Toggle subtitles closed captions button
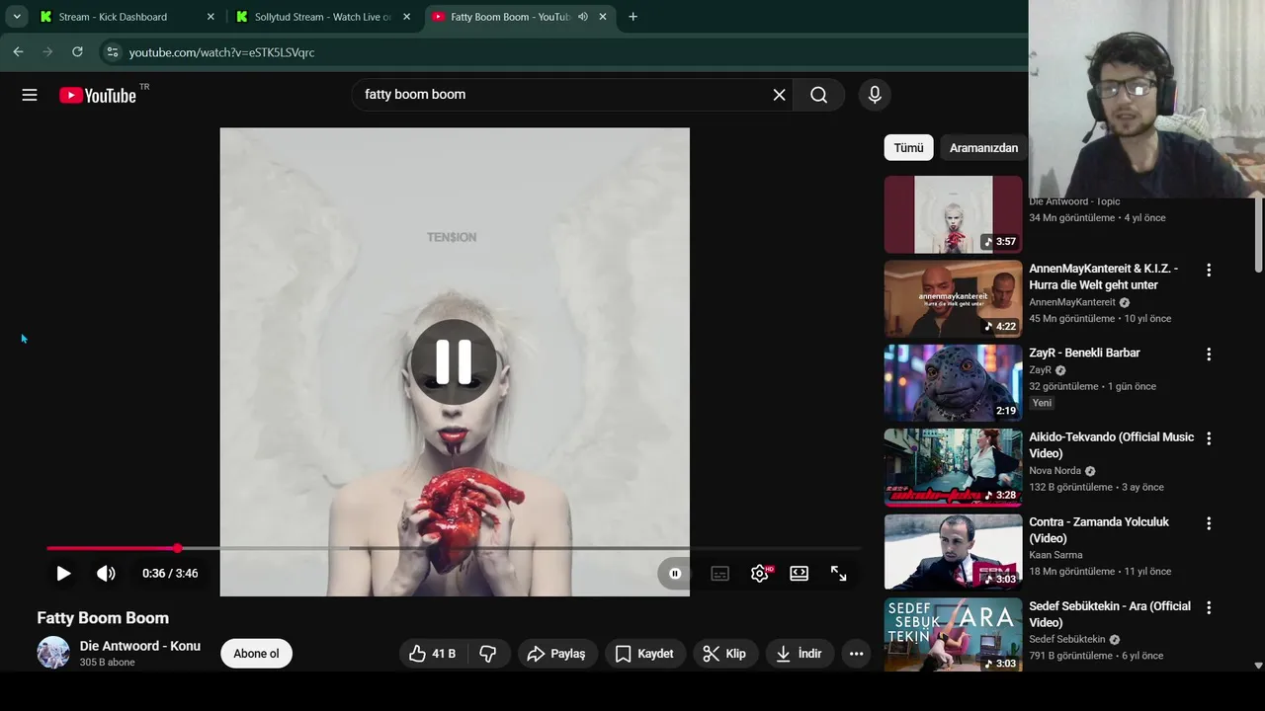The width and height of the screenshot is (1265, 711). (x=720, y=573)
